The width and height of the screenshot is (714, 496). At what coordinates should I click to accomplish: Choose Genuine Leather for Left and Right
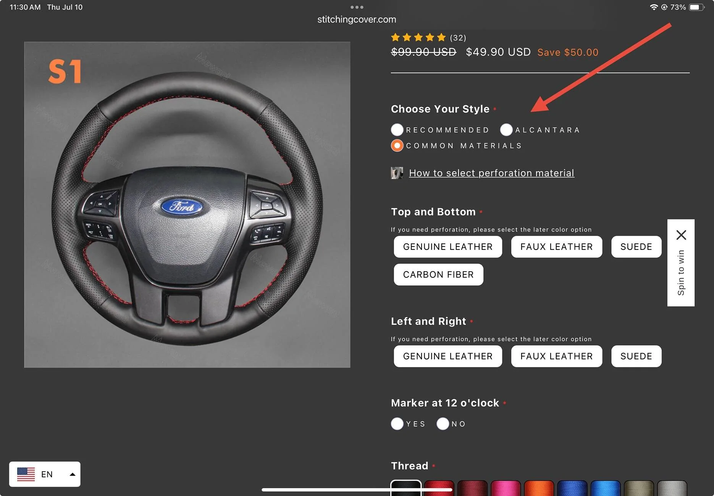click(x=448, y=356)
